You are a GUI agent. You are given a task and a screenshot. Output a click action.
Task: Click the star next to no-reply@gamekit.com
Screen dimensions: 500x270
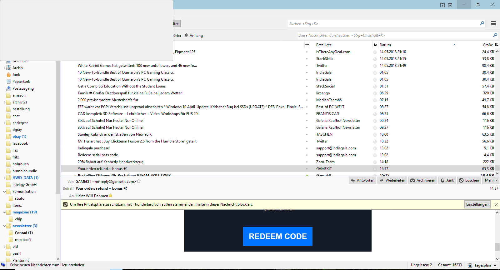(x=139, y=181)
